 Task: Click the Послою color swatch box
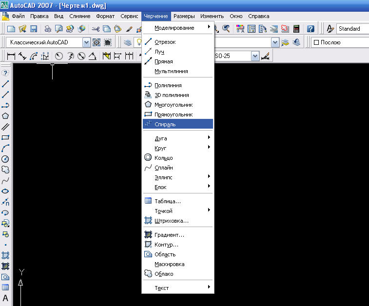[316, 42]
